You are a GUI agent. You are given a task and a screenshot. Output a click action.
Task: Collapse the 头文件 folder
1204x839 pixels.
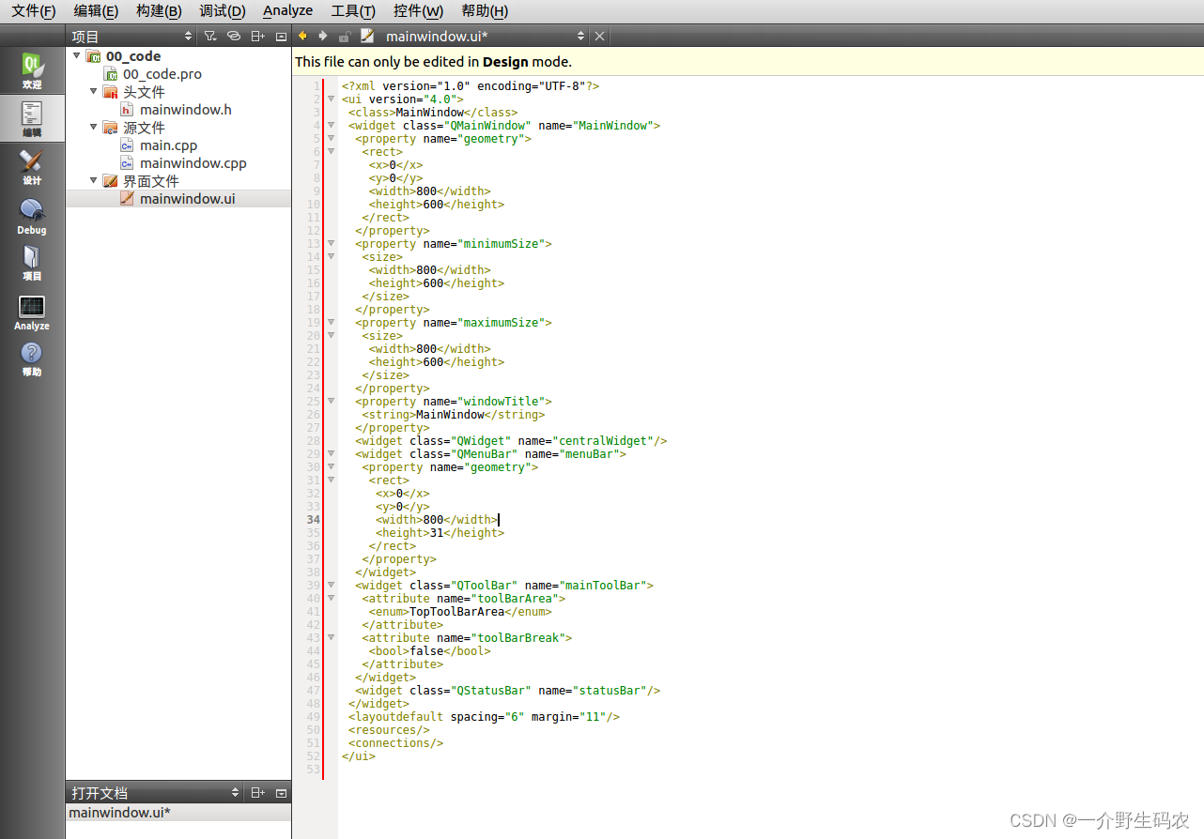(93, 91)
